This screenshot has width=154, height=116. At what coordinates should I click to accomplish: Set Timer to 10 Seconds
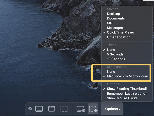[127, 59]
